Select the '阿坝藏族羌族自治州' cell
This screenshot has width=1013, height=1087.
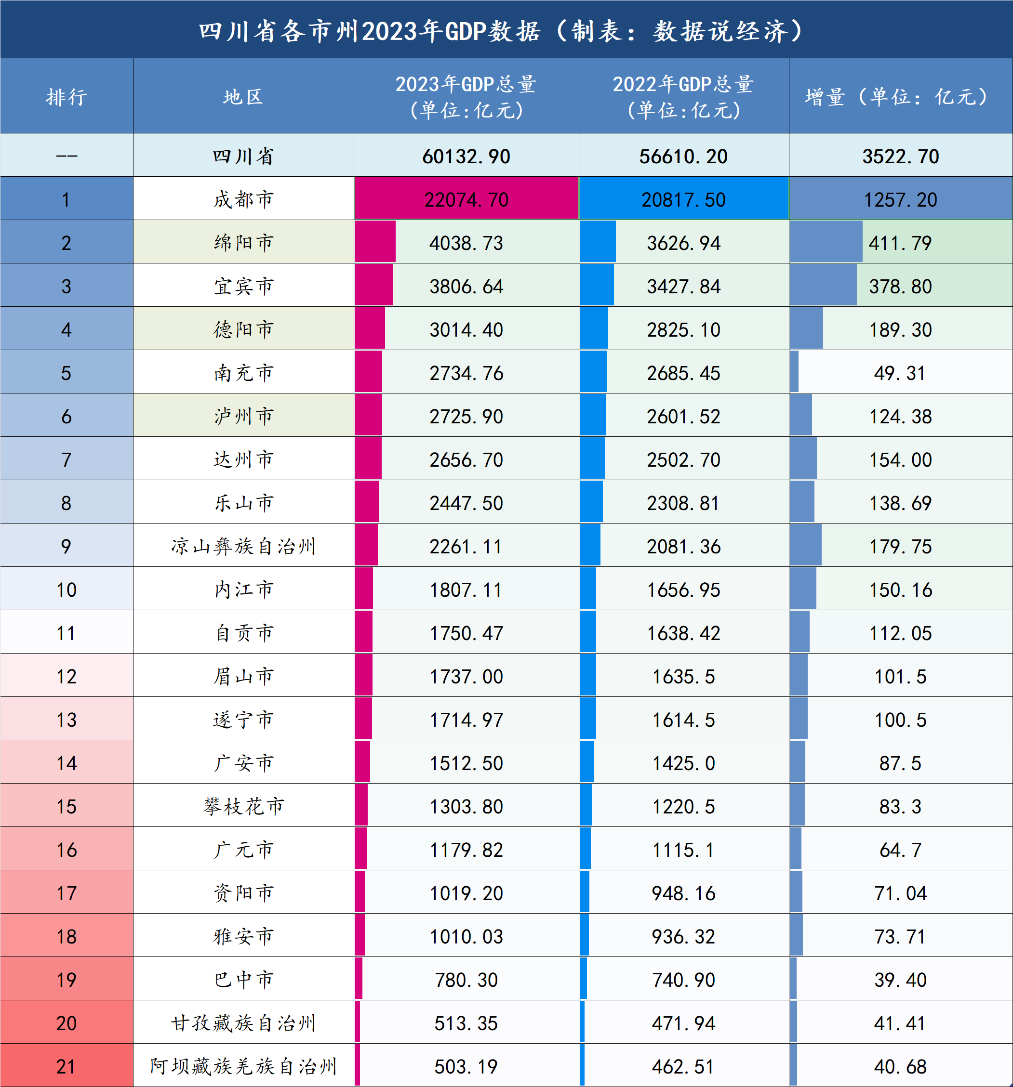click(x=243, y=1066)
